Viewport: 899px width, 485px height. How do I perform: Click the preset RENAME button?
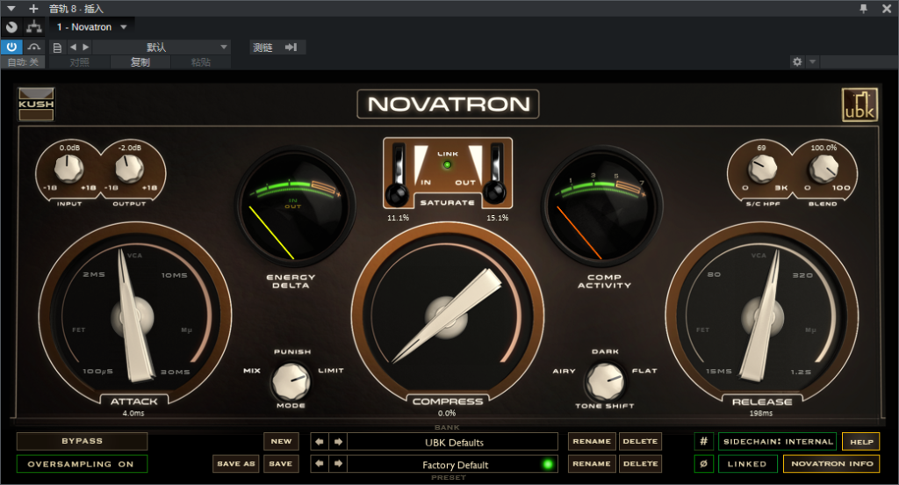click(592, 464)
